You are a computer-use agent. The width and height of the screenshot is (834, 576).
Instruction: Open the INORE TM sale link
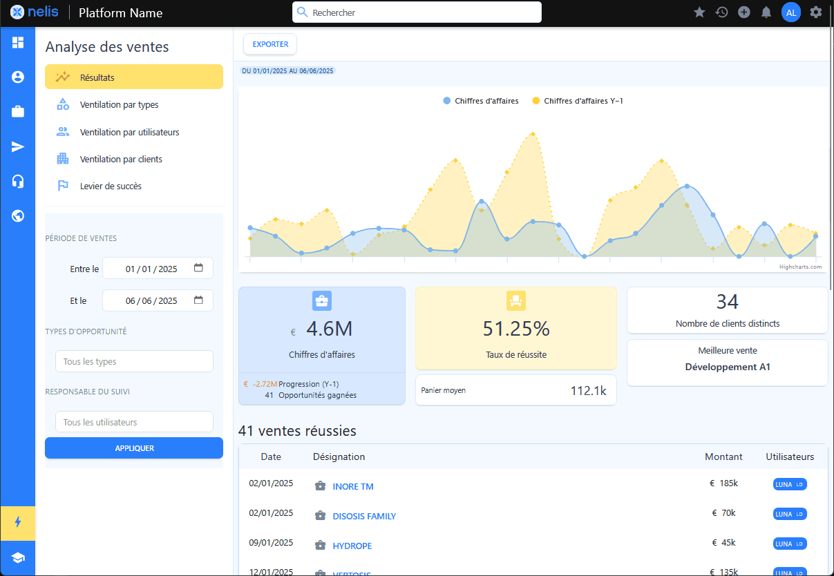[x=353, y=486]
